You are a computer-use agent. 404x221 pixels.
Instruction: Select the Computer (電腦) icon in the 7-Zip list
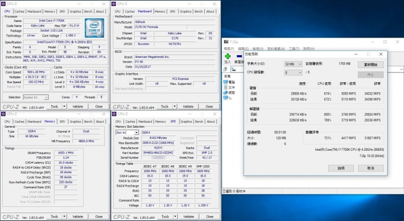(x=226, y=82)
